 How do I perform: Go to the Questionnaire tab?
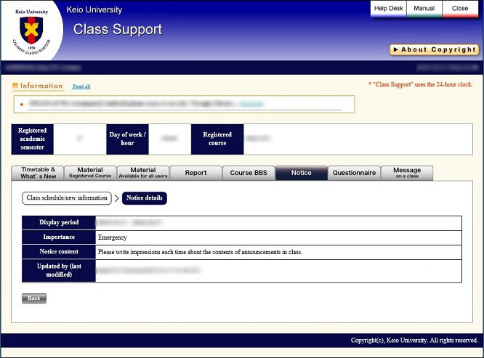(354, 173)
